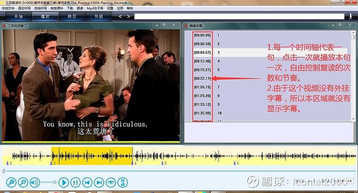Screen dimensions: 358x193
Task: Click the download arrow icon
Action: click(350, 16)
